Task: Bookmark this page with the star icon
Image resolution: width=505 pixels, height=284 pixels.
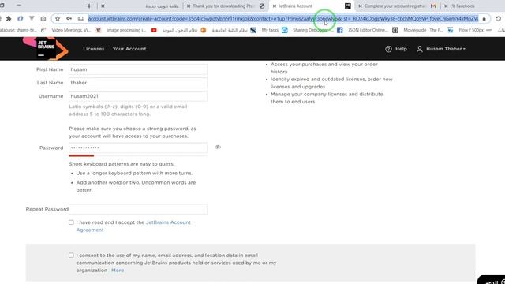Action: tap(58, 19)
